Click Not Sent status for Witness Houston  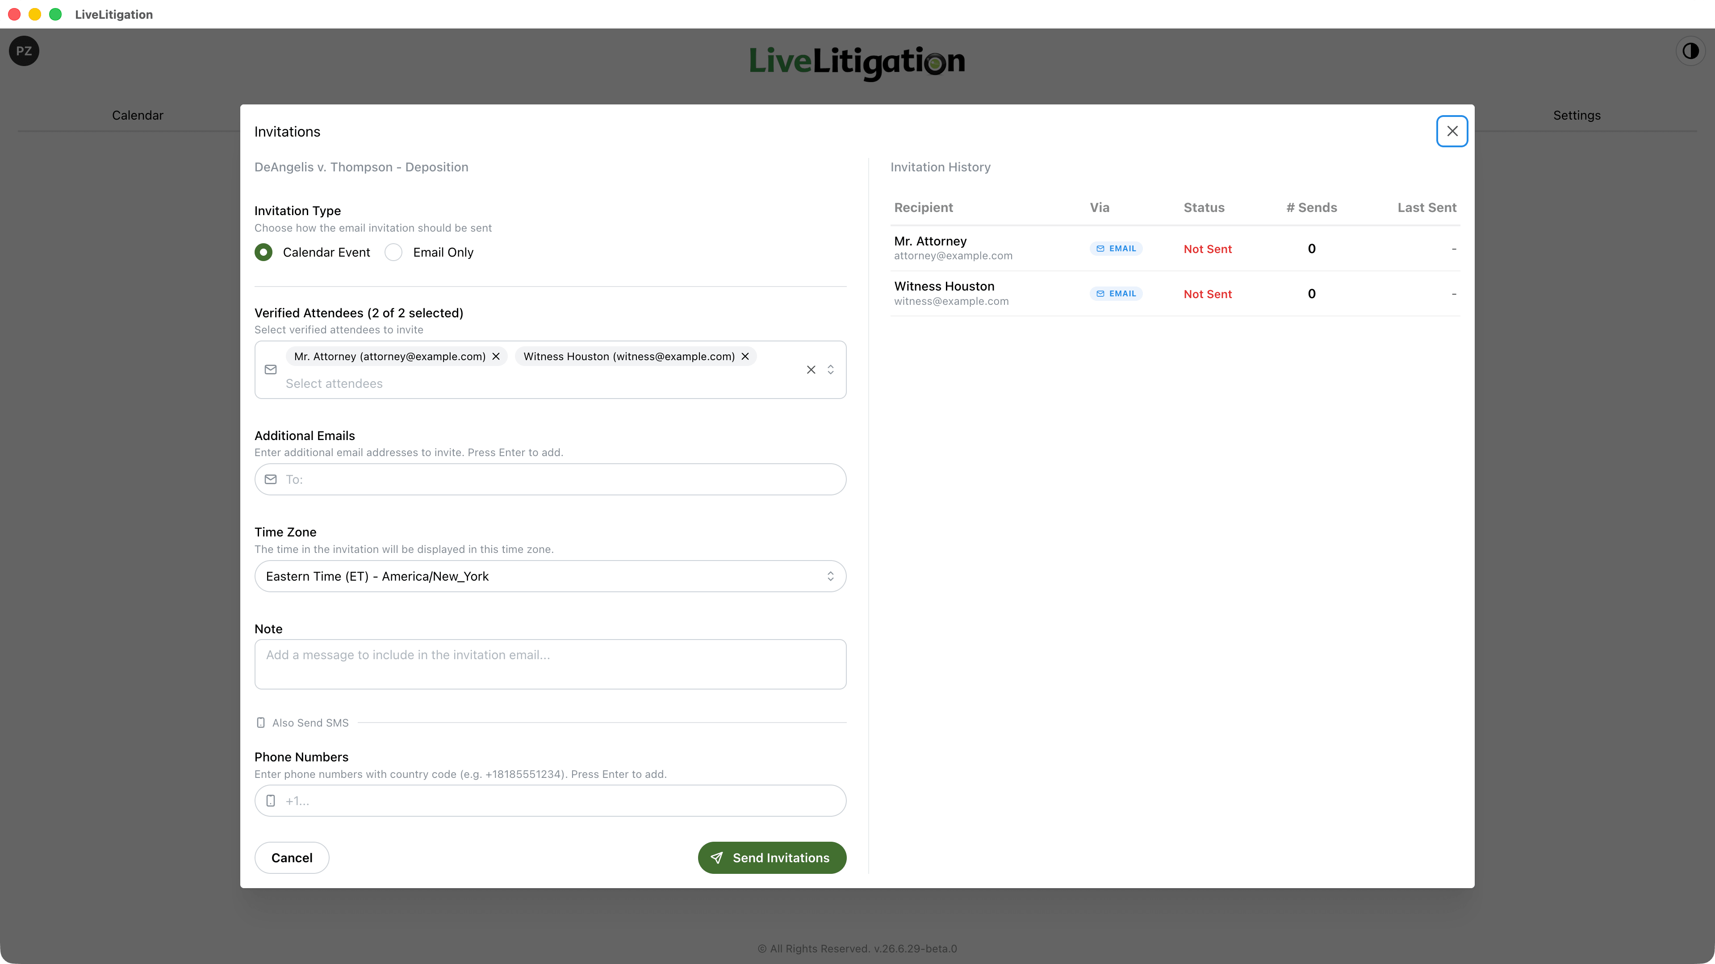[x=1208, y=294]
